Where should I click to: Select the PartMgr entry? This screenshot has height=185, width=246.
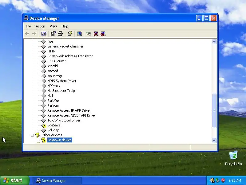point(53,101)
